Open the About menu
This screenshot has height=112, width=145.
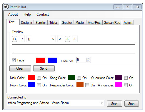click(13, 14)
